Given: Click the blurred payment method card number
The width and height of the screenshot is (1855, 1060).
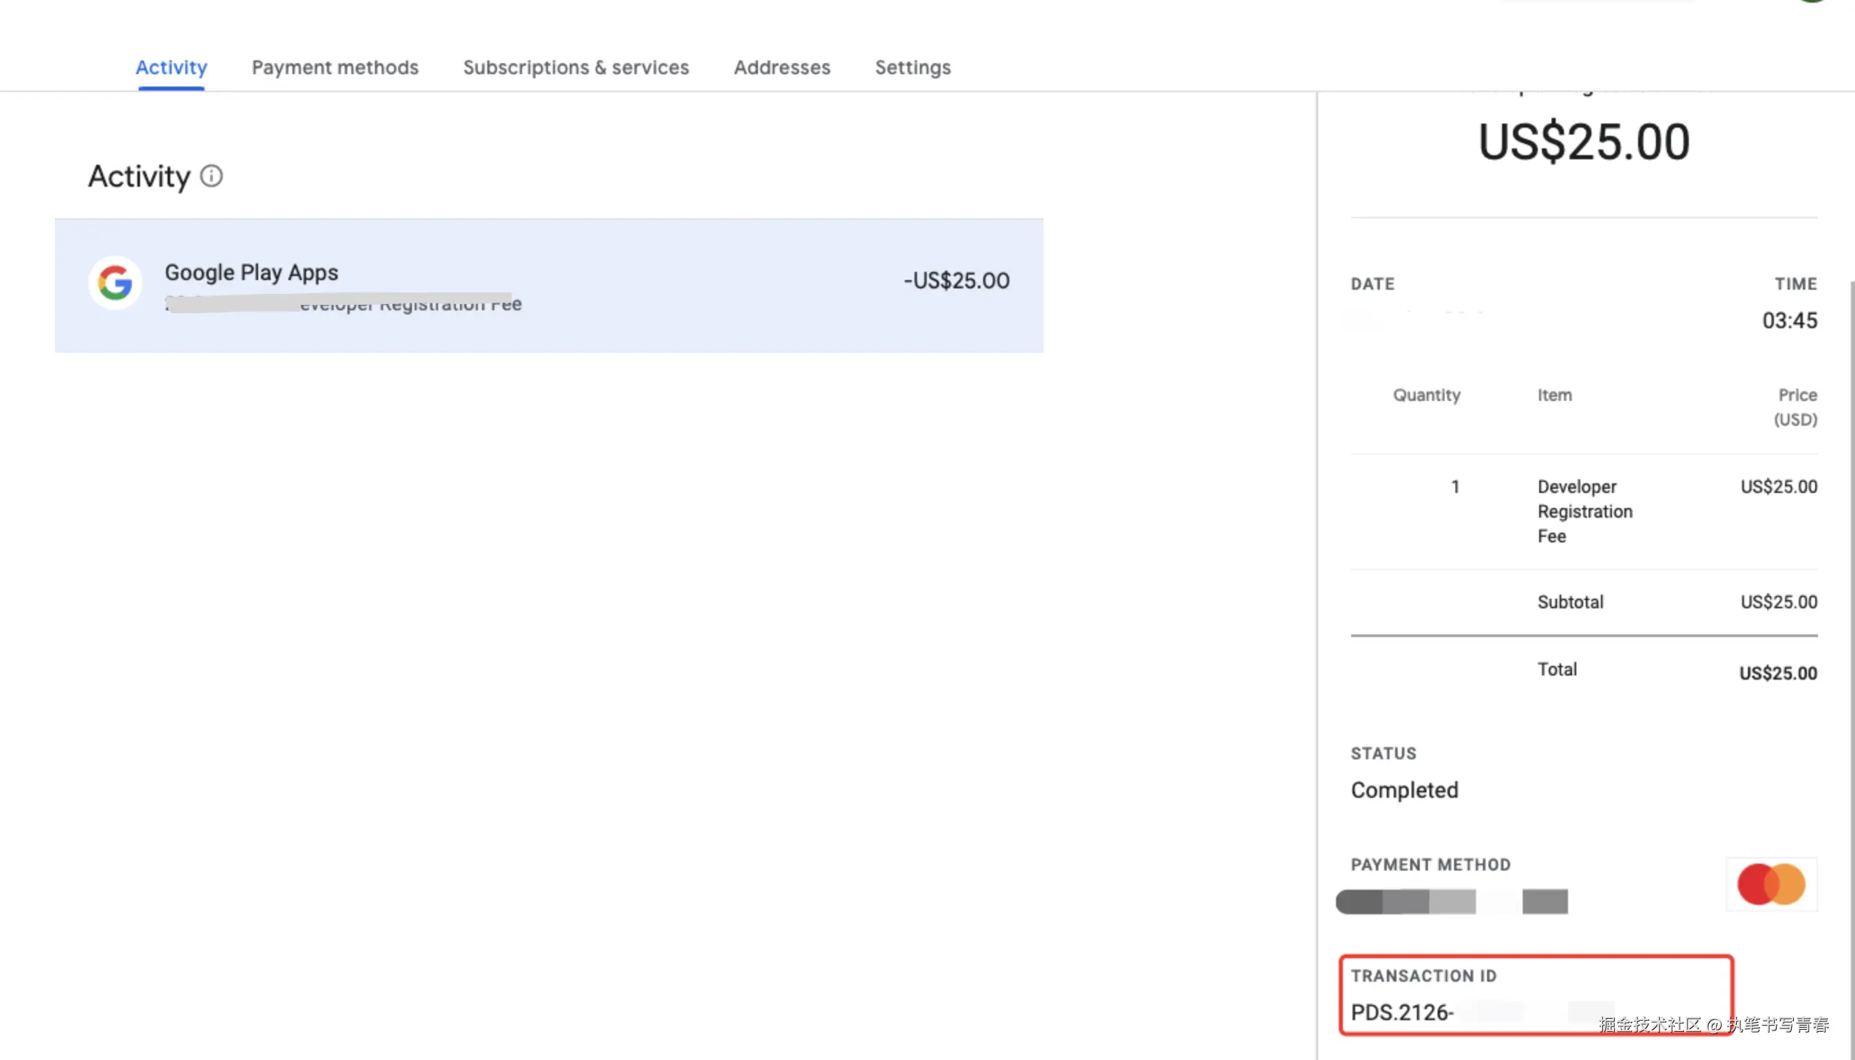Looking at the screenshot, I should [x=1451, y=901].
